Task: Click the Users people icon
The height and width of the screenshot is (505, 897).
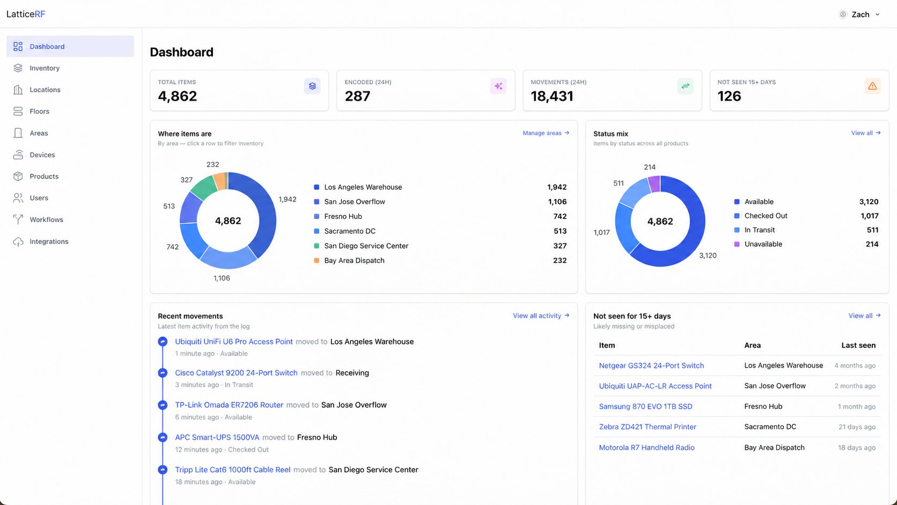Action: point(18,198)
